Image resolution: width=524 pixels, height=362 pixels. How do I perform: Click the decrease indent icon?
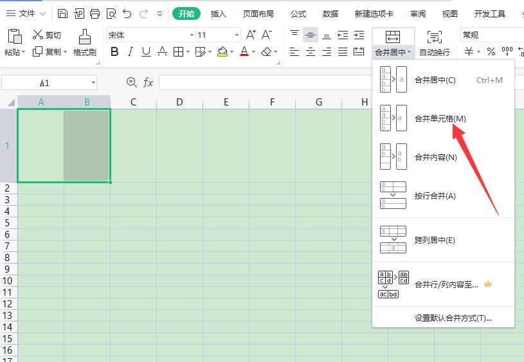pyautogui.click(x=343, y=35)
